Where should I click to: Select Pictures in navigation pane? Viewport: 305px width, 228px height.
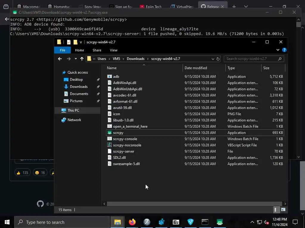click(76, 101)
